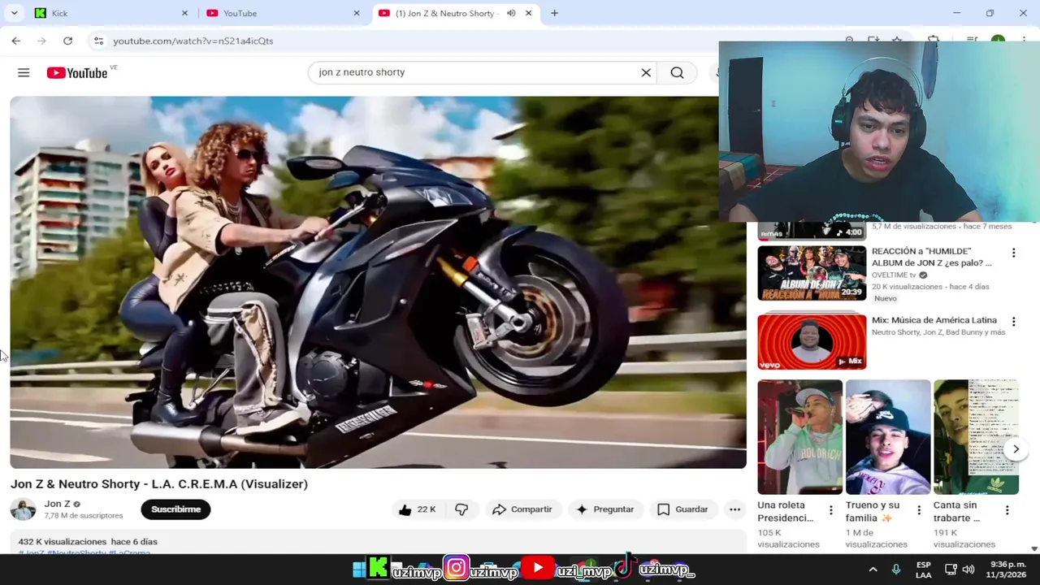Open the more actions ellipsis under the video
This screenshot has width=1040, height=585.
coord(734,509)
